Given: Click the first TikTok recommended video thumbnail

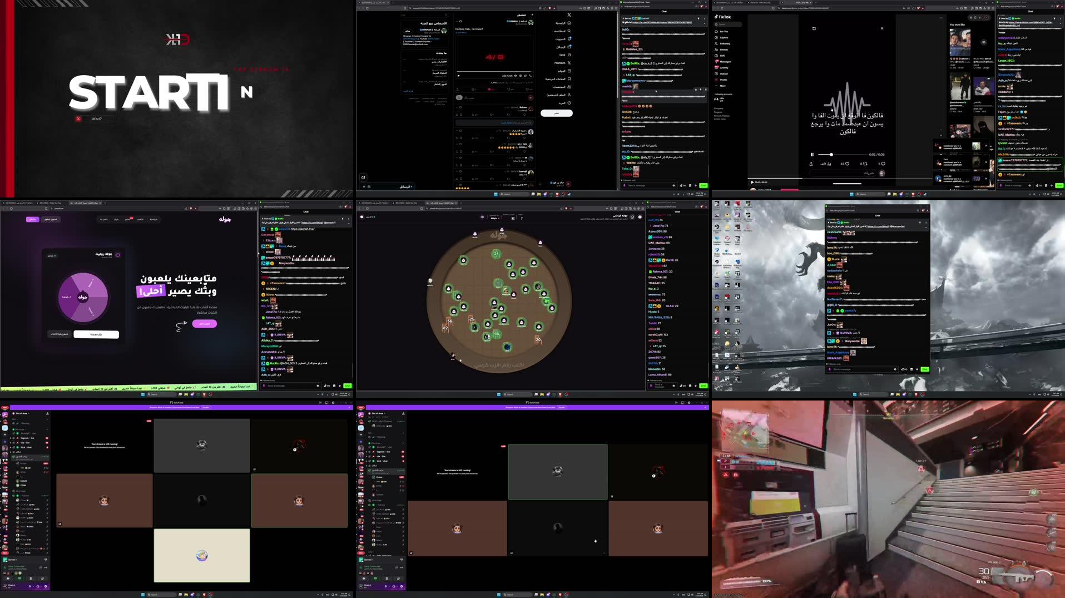Looking at the screenshot, I should click(x=960, y=41).
